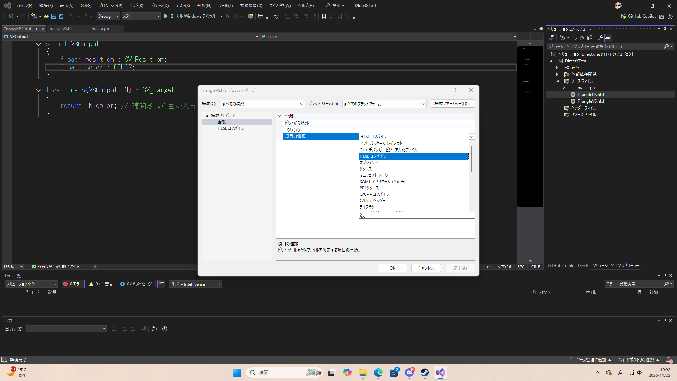Screen dimensions: 677x381
Task: Click the Save All toolbar icon
Action: point(62,16)
